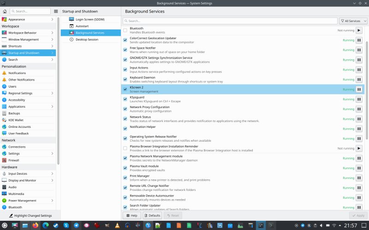The height and width of the screenshot is (230, 369).
Task: Click the Connections icon under Network
Action: pyautogui.click(x=4, y=147)
